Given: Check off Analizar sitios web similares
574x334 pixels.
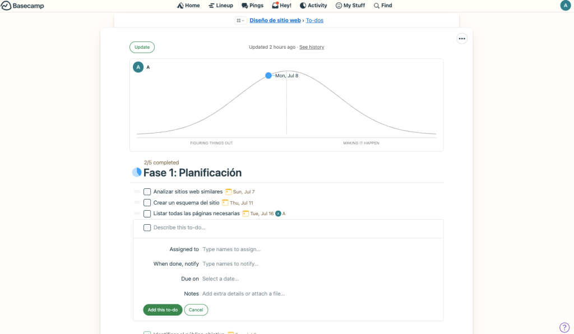Looking at the screenshot, I should pos(147,192).
